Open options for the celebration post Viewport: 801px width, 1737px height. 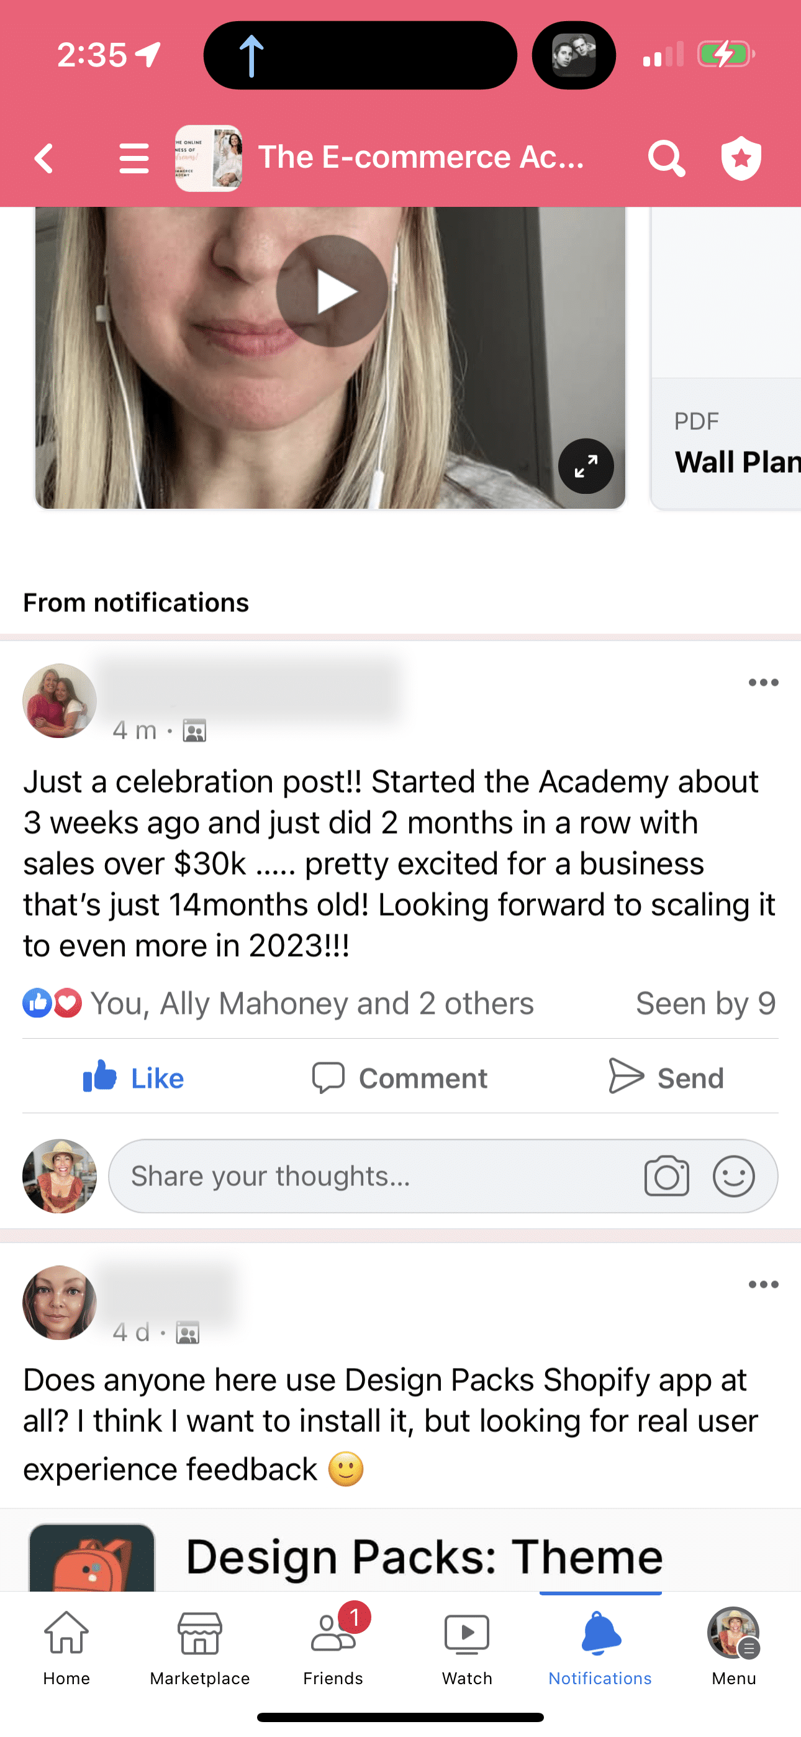(763, 682)
